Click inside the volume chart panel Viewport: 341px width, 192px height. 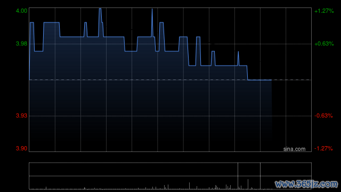tap(170, 176)
